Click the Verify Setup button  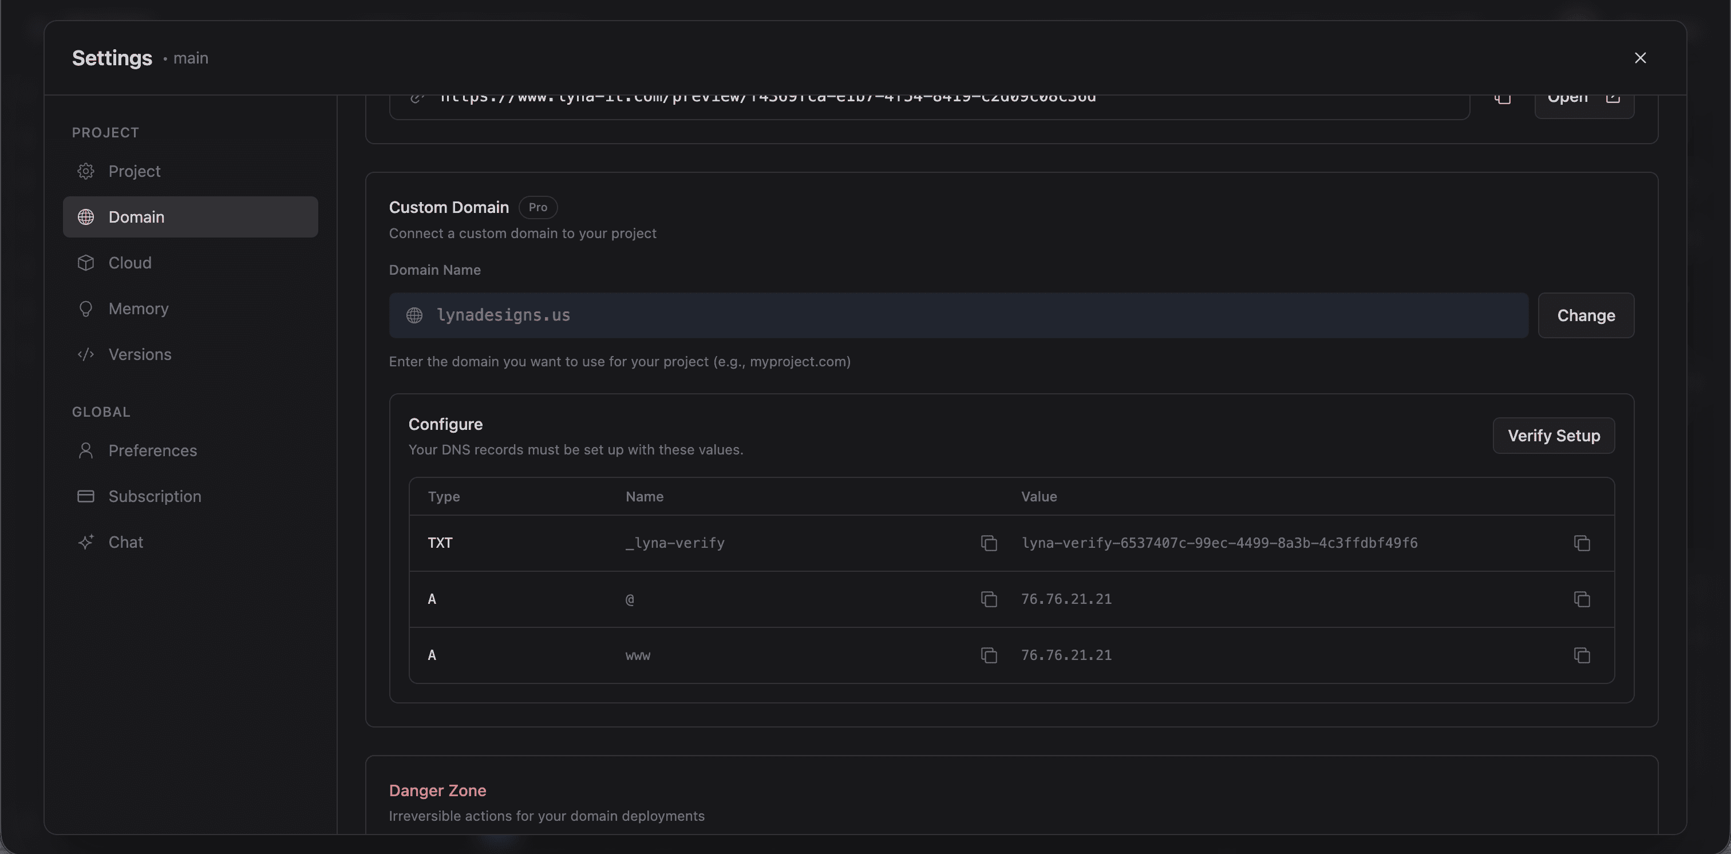pos(1554,434)
